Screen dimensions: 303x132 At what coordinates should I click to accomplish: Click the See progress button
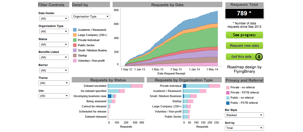coord(244,35)
